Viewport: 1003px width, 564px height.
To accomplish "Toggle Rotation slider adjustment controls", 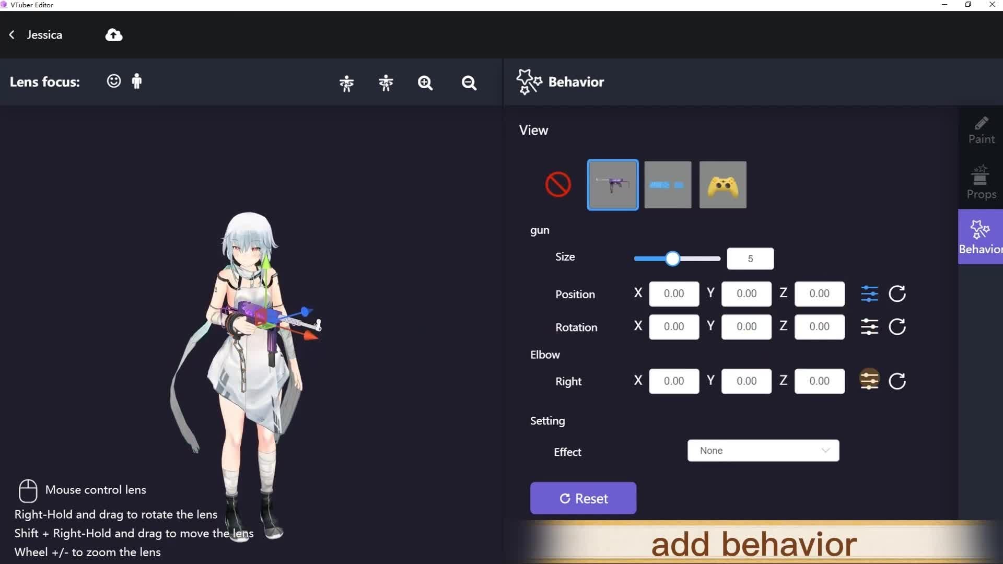I will click(869, 327).
